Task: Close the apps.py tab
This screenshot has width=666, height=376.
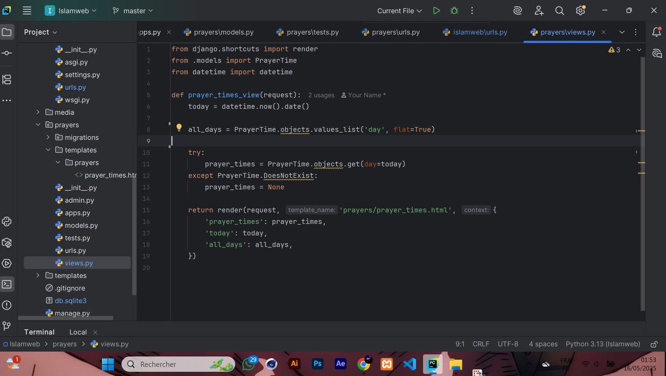Action: (x=169, y=32)
